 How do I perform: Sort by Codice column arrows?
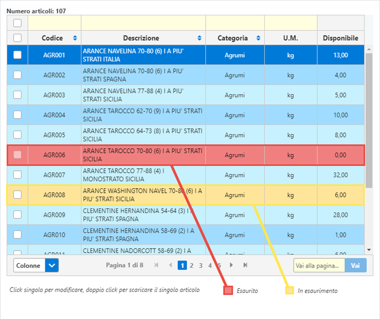(75, 38)
